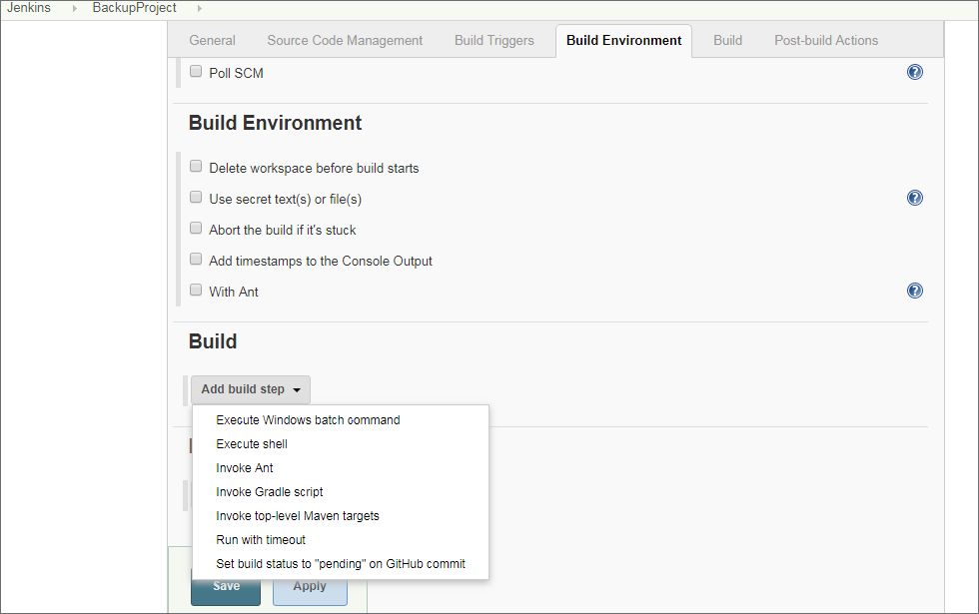Open help for Poll SCM option
The width and height of the screenshot is (979, 614).
point(915,71)
